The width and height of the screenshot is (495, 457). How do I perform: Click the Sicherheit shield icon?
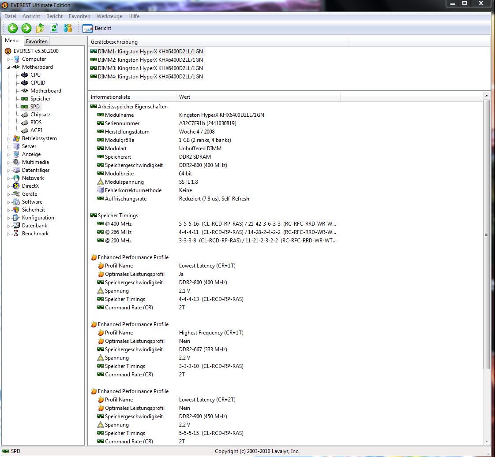pyautogui.click(x=16, y=210)
